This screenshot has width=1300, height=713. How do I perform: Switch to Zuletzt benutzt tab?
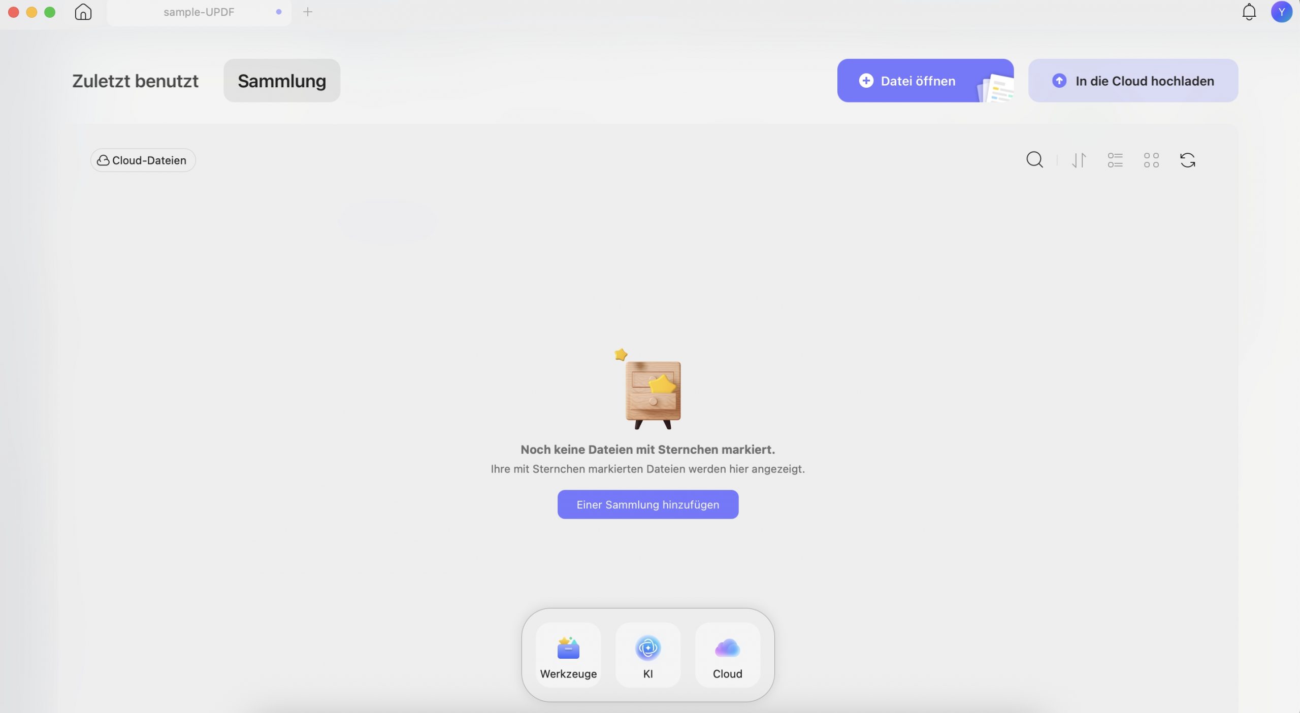tap(135, 81)
